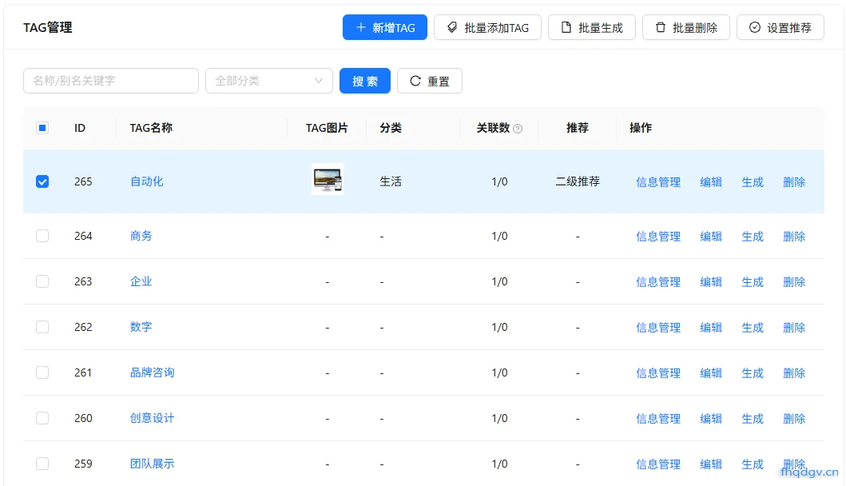Click 信息管理 for 企业 row
This screenshot has height=486, width=846.
coord(658,282)
